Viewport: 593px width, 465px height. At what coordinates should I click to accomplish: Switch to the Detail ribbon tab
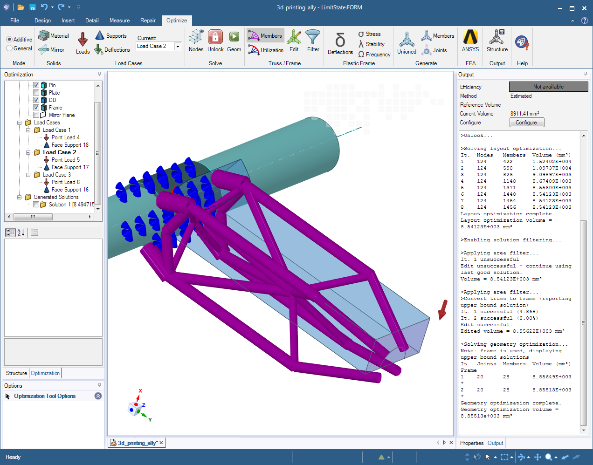(x=92, y=21)
